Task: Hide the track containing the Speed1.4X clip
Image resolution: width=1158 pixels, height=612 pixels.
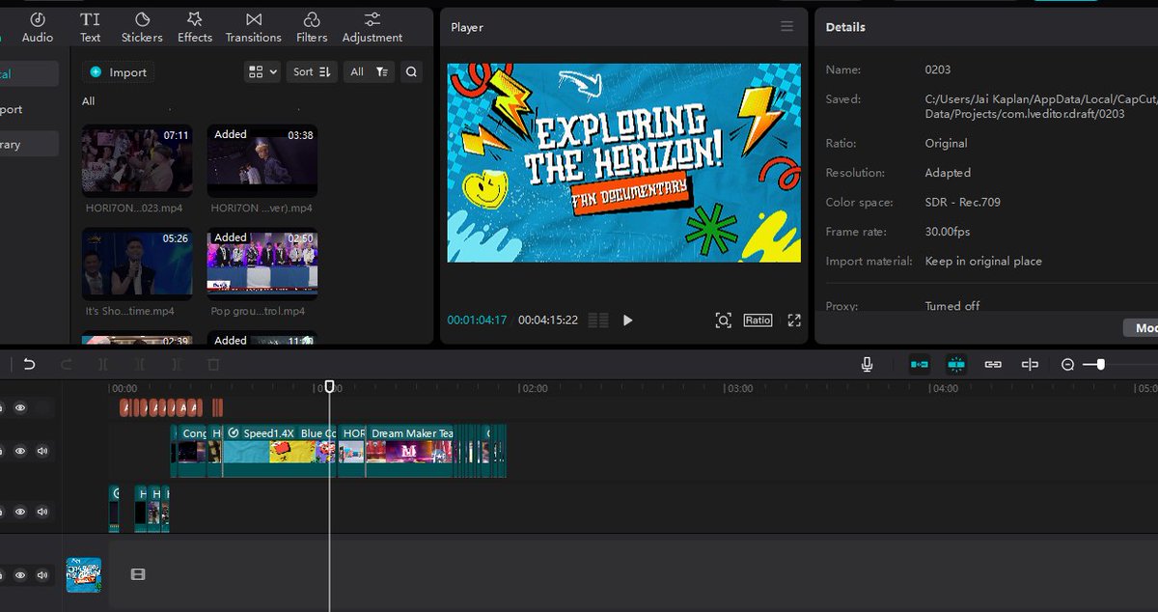Action: [x=20, y=451]
